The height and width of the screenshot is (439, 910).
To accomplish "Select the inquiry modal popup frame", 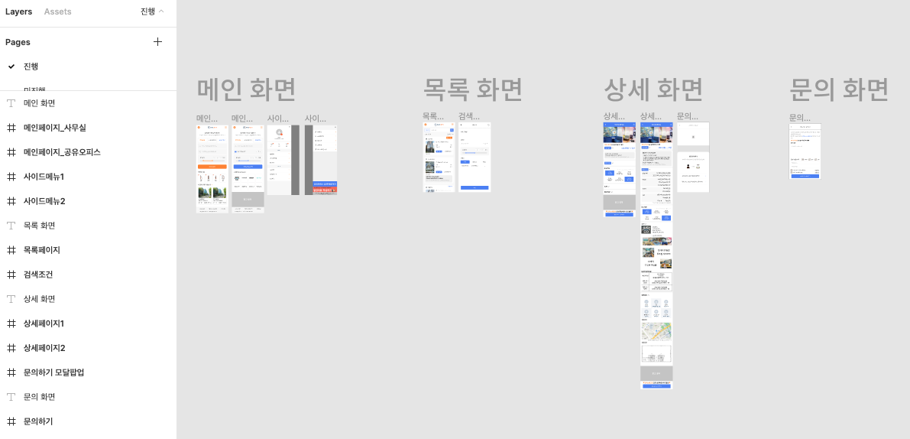I will click(693, 157).
